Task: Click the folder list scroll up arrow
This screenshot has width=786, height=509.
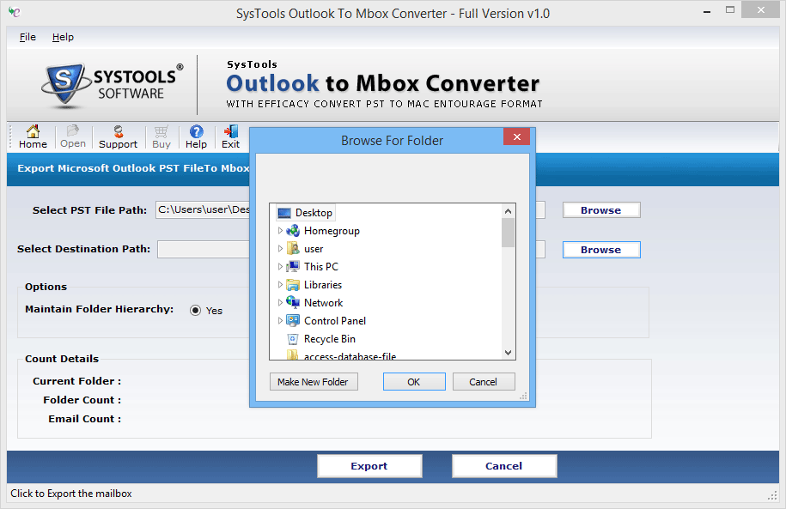Action: coord(508,211)
